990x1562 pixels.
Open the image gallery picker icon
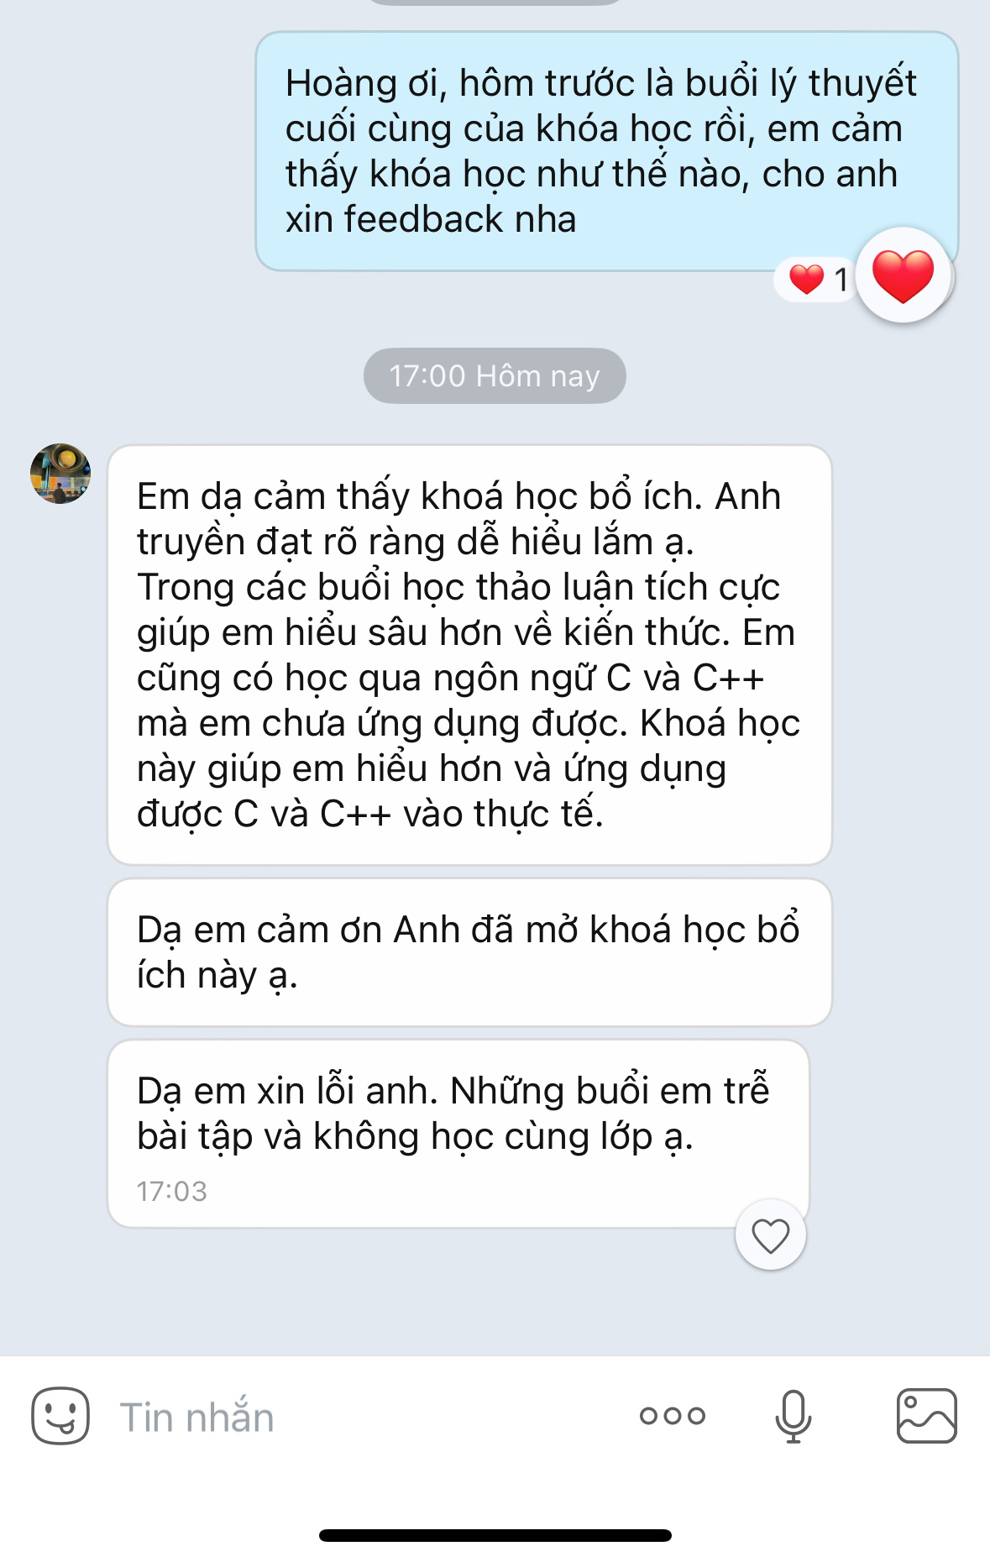(x=926, y=1416)
